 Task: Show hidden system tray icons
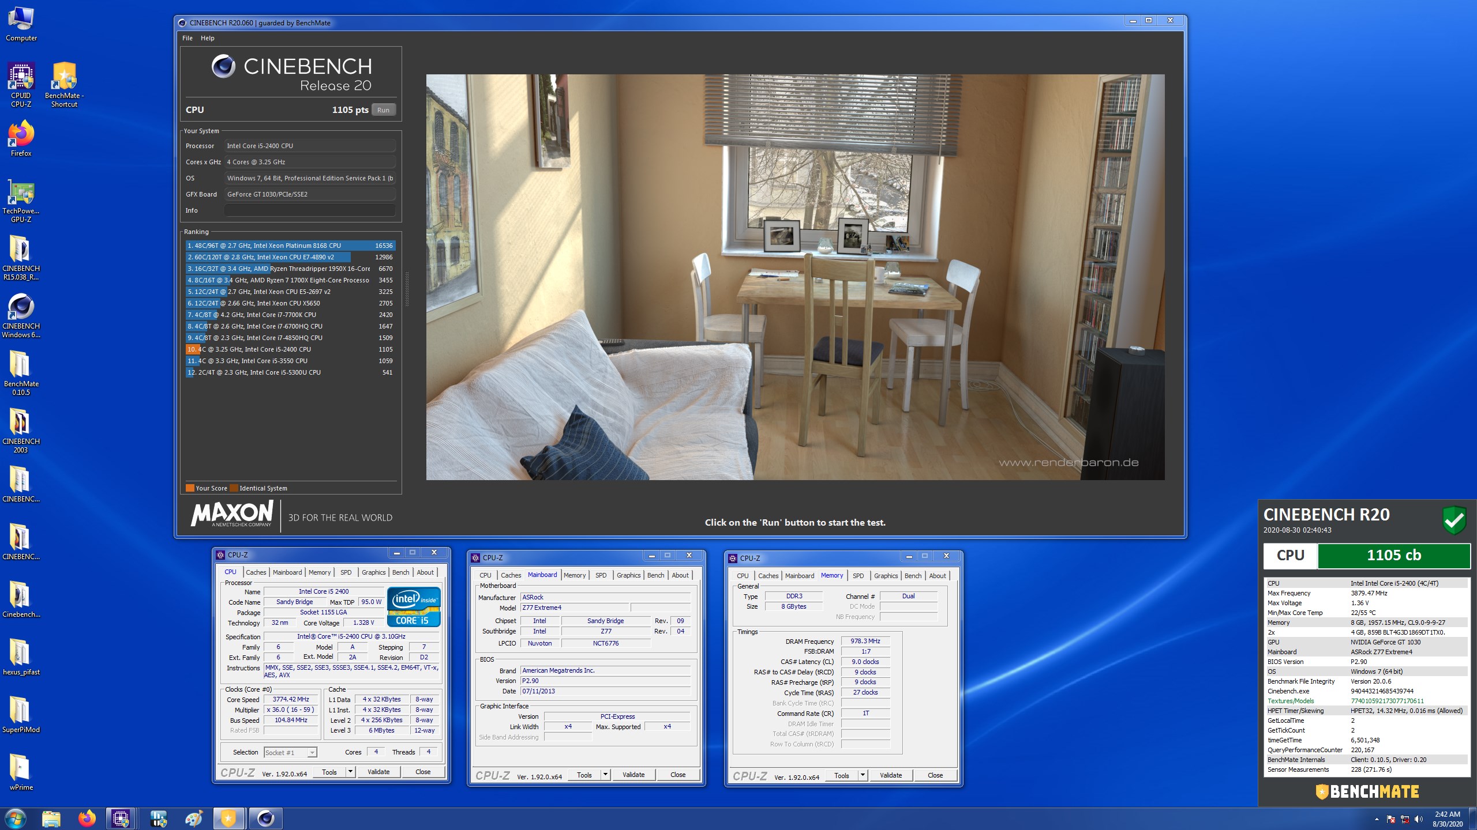(x=1377, y=819)
